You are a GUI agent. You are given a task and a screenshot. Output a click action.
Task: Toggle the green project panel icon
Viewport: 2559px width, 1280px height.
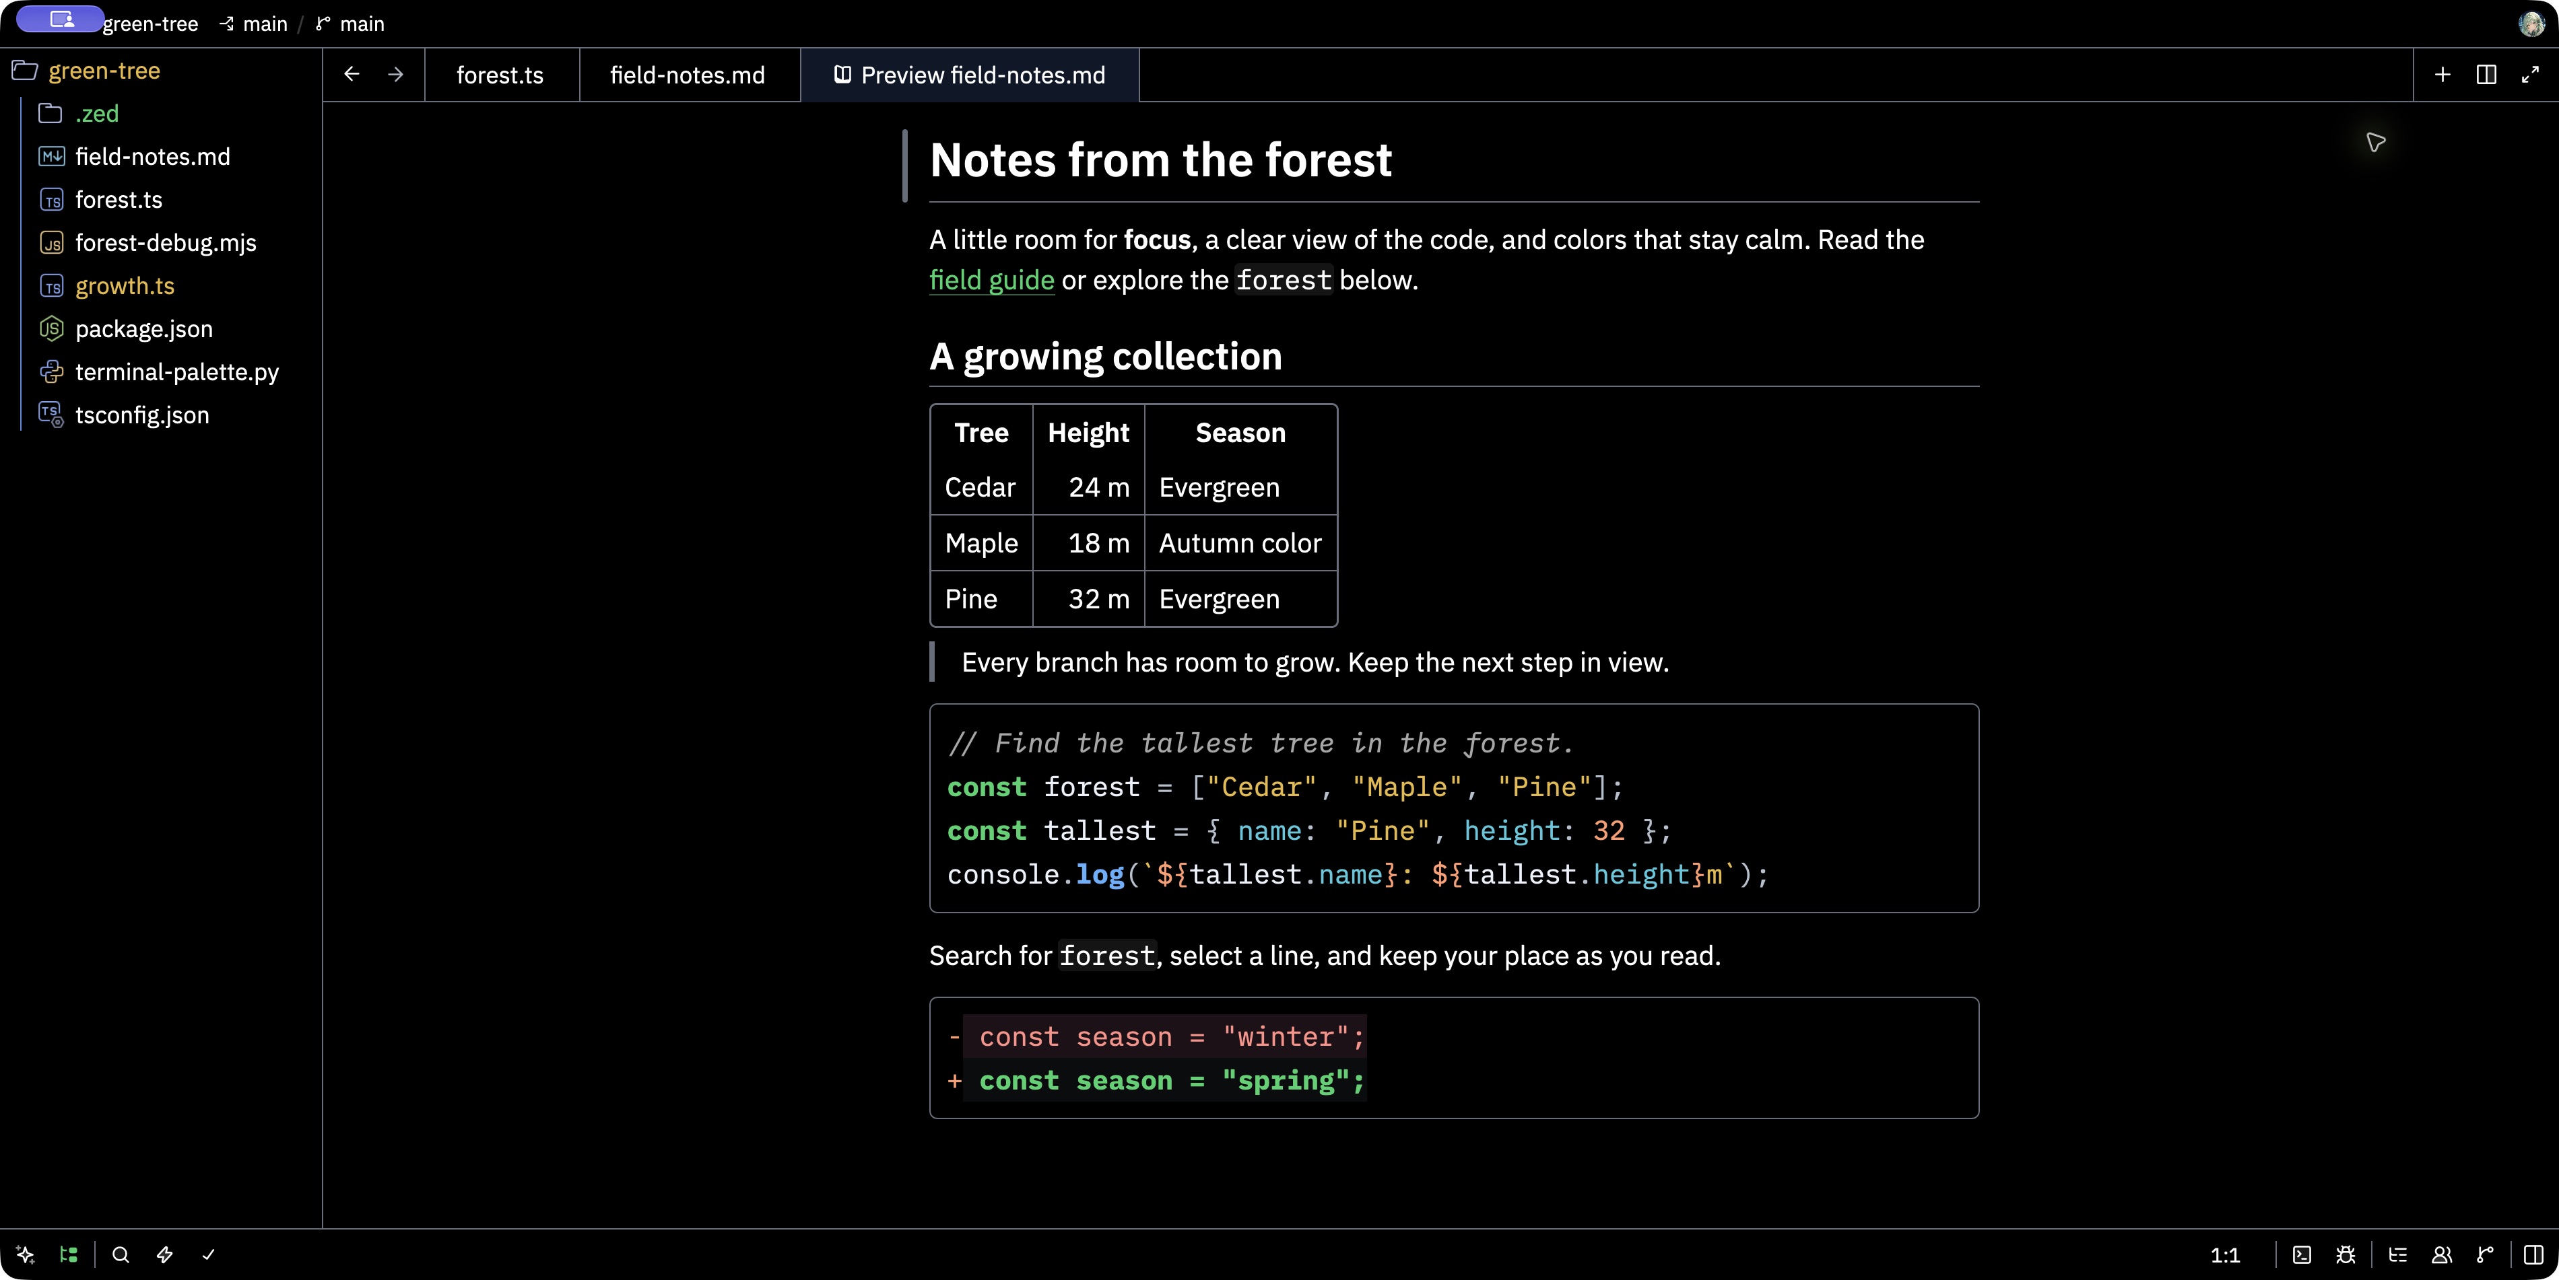pos(69,1254)
